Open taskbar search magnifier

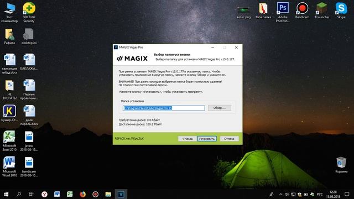[x=19, y=194]
